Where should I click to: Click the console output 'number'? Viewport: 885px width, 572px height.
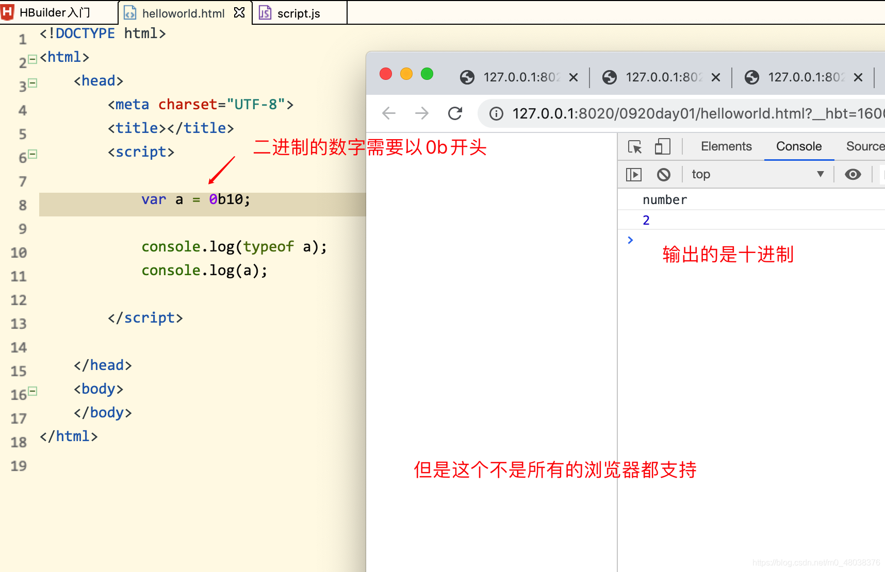click(665, 200)
